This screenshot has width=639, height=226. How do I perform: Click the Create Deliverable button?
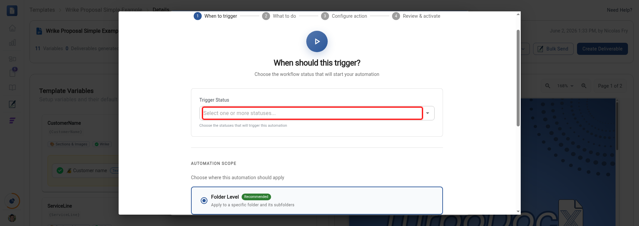point(602,49)
